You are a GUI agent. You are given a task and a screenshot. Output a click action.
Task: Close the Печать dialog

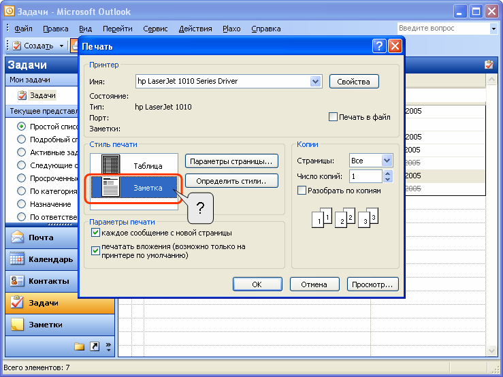point(395,46)
